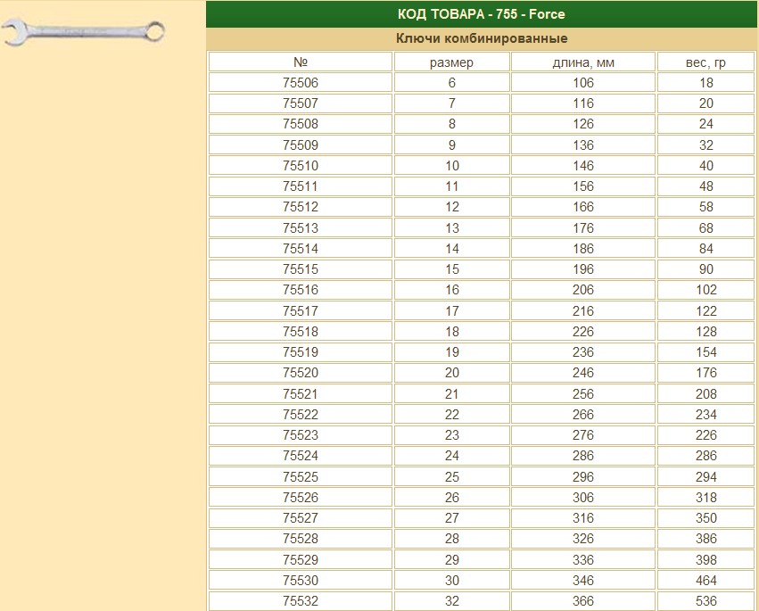Click the 'КОД ТОВАРА - 755 - Force' header

(481, 14)
